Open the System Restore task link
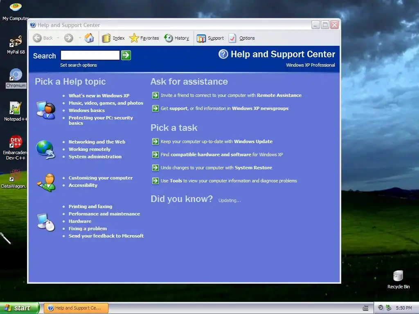Viewport: 419px width, 314px height. point(216,168)
